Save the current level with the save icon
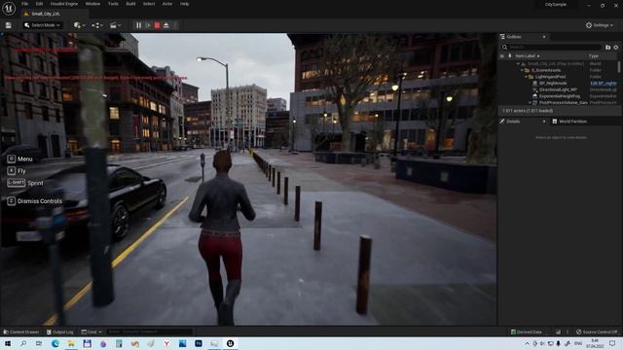The image size is (623, 350). click(x=9, y=25)
